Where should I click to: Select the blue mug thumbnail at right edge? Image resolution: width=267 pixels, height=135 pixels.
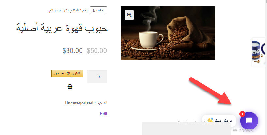(x=259, y=52)
